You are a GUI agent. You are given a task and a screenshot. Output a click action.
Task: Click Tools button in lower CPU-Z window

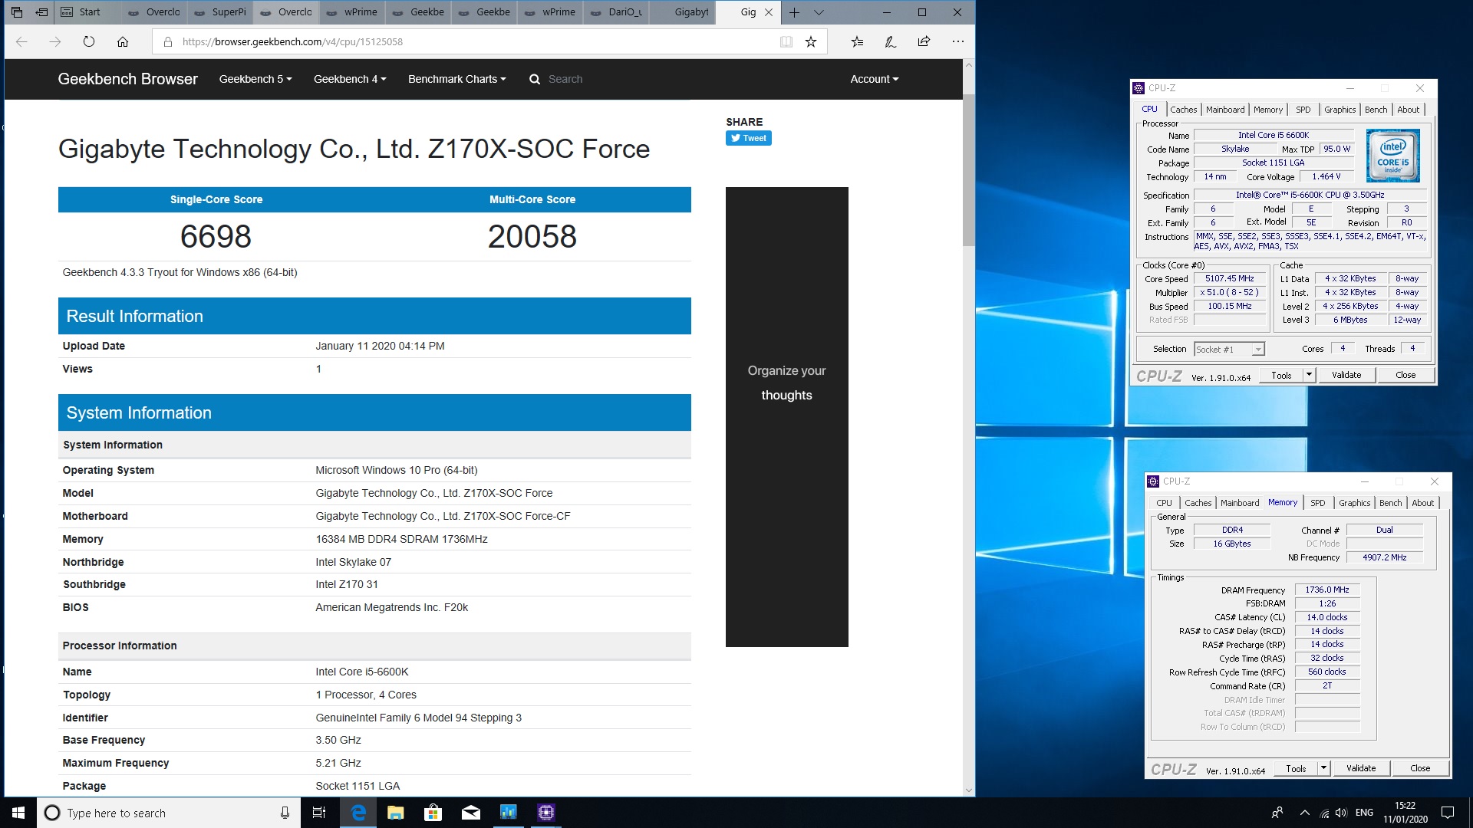(1296, 768)
